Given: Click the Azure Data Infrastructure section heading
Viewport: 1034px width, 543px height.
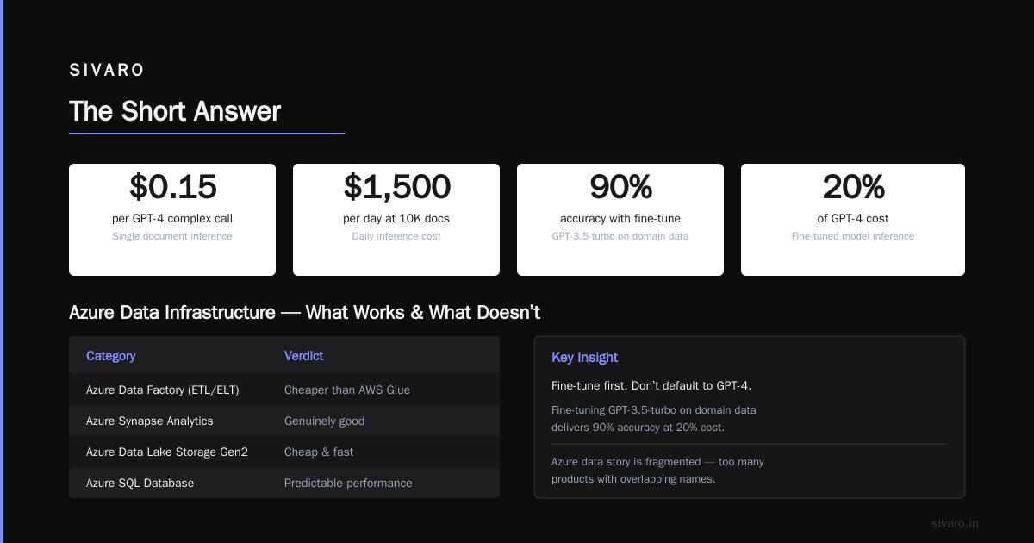Looking at the screenshot, I should click(304, 312).
